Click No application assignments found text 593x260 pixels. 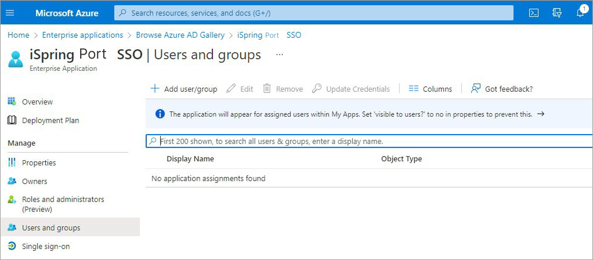208,178
